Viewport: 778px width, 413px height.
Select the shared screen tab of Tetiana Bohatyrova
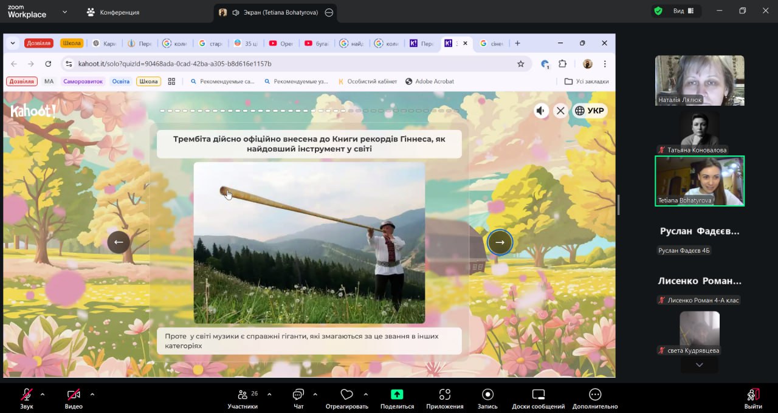pyautogui.click(x=275, y=12)
